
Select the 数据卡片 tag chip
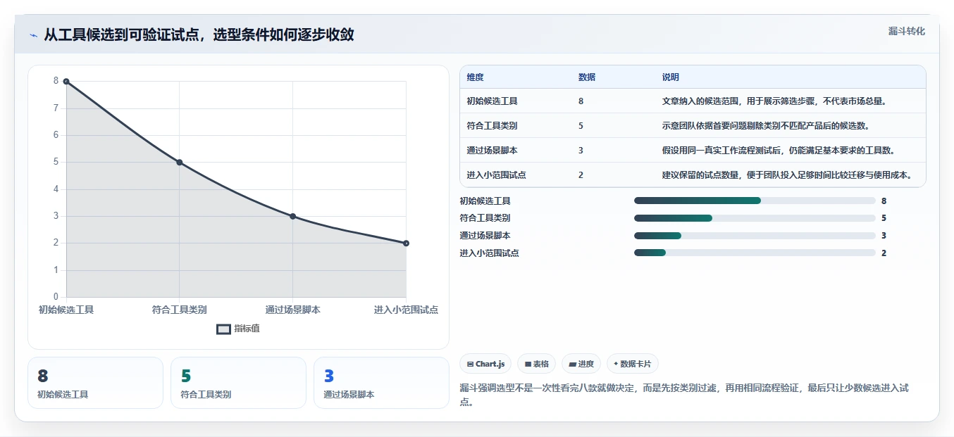[632, 364]
